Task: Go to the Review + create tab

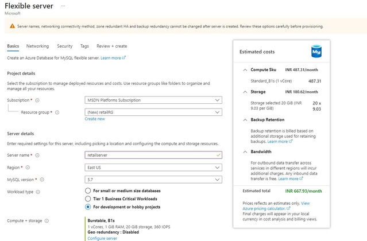Action: (111, 46)
